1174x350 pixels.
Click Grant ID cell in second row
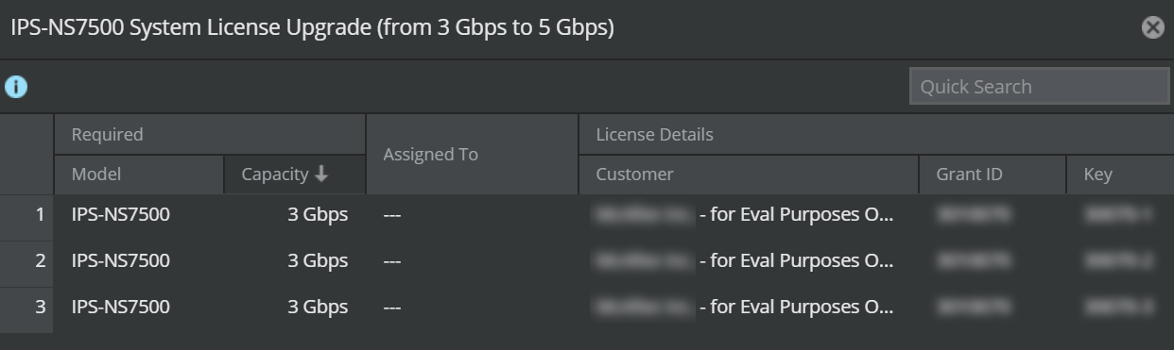point(992,261)
